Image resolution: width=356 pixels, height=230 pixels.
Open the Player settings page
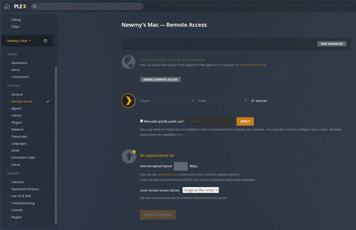(x=15, y=27)
